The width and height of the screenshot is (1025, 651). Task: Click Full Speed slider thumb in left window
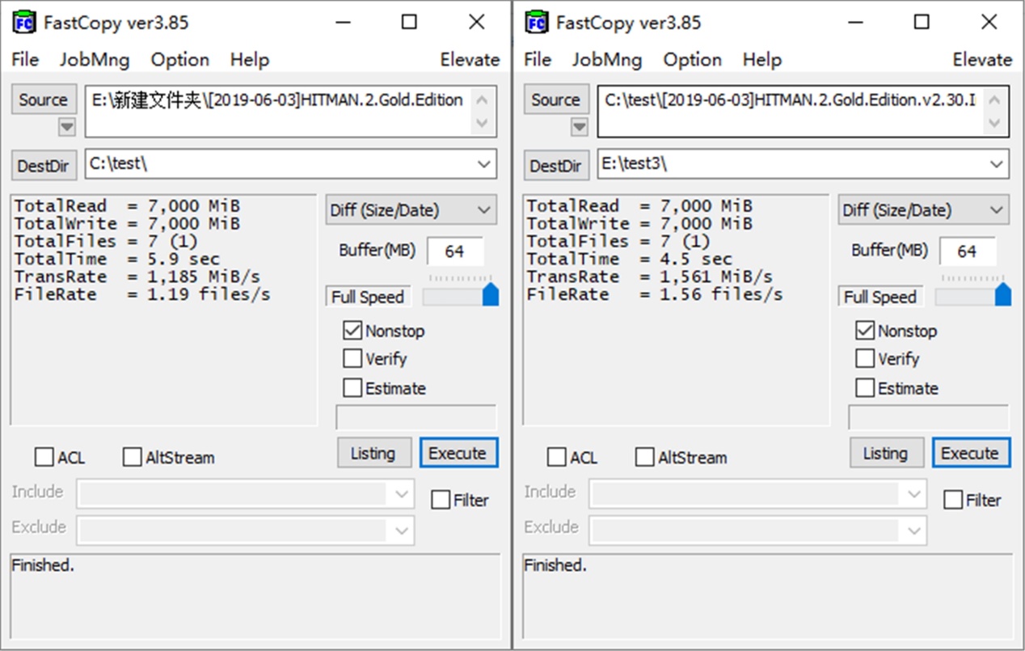491,294
